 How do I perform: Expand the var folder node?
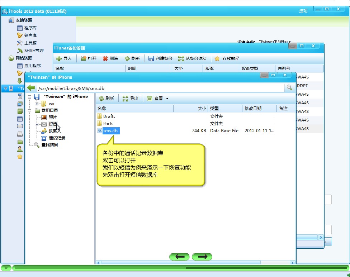(x=37, y=104)
